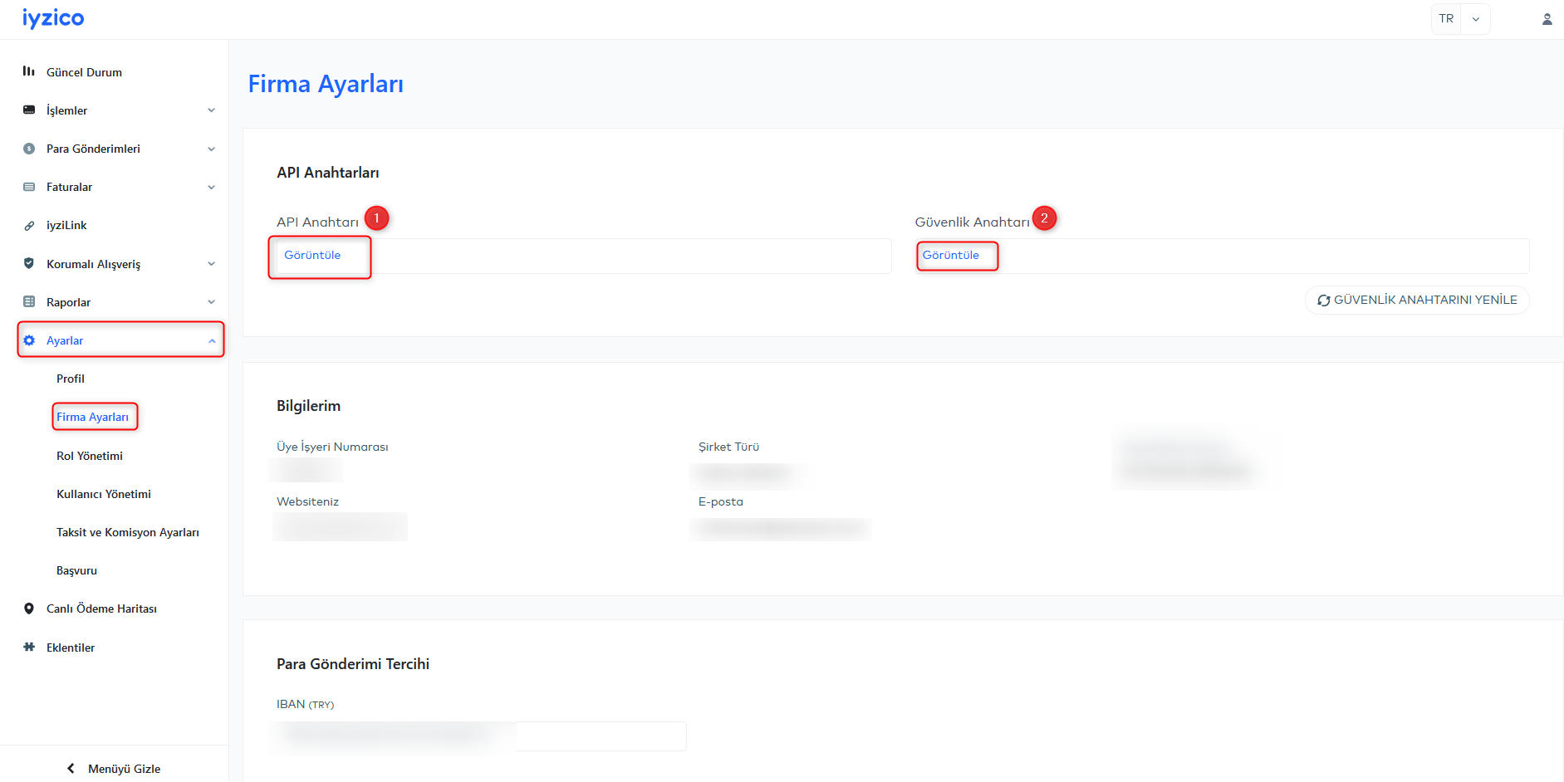Click Güvenlik Anahtarını Yenile button
This screenshot has width=1564, height=782.
pyautogui.click(x=1417, y=300)
